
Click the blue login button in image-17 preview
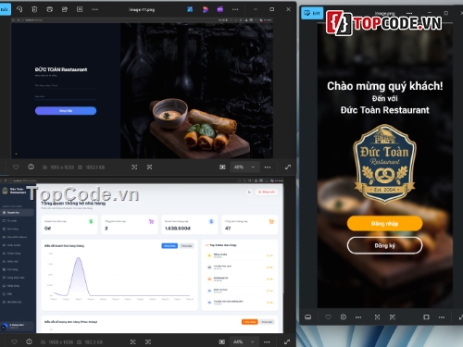(66, 110)
